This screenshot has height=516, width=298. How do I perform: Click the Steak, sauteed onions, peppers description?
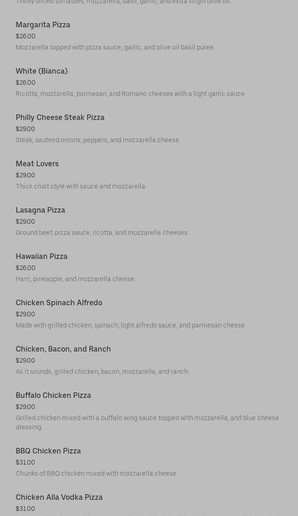[98, 140]
